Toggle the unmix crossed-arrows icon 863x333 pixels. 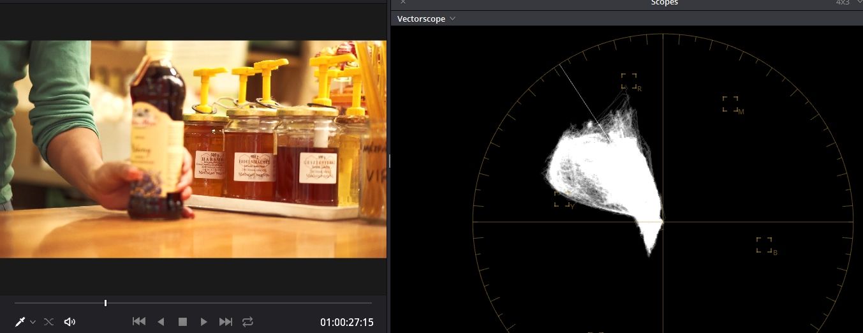[48, 322]
